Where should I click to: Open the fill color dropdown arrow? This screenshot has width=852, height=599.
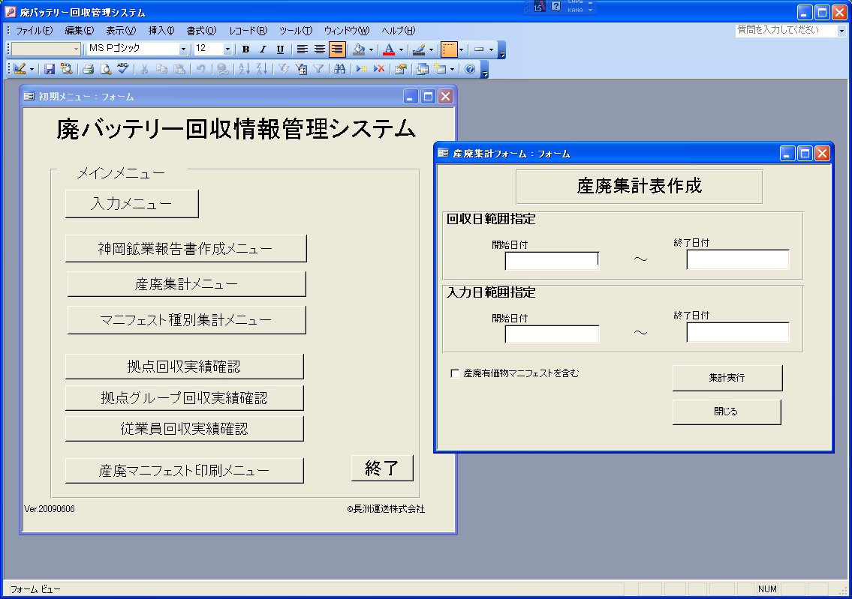(x=371, y=49)
